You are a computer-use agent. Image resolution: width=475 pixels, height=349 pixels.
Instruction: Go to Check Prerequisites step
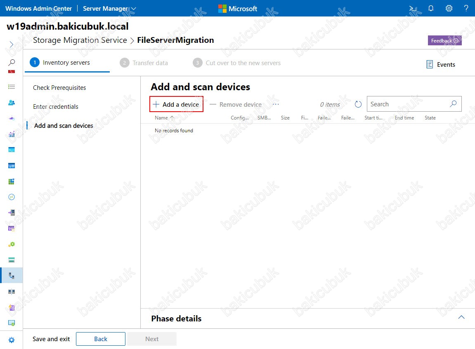[x=59, y=88]
